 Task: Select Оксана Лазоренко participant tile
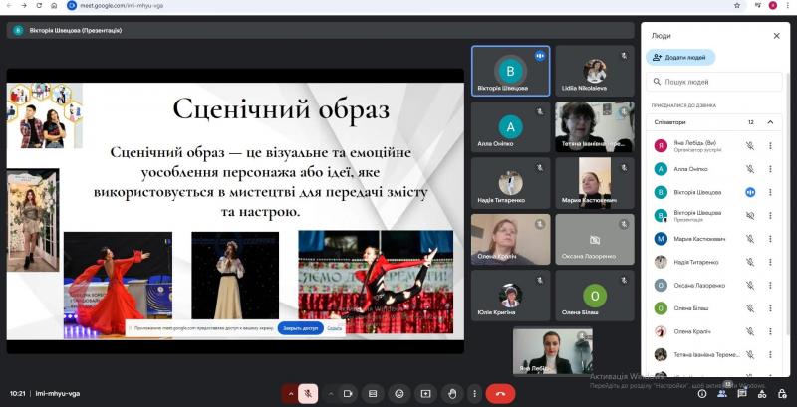(594, 239)
